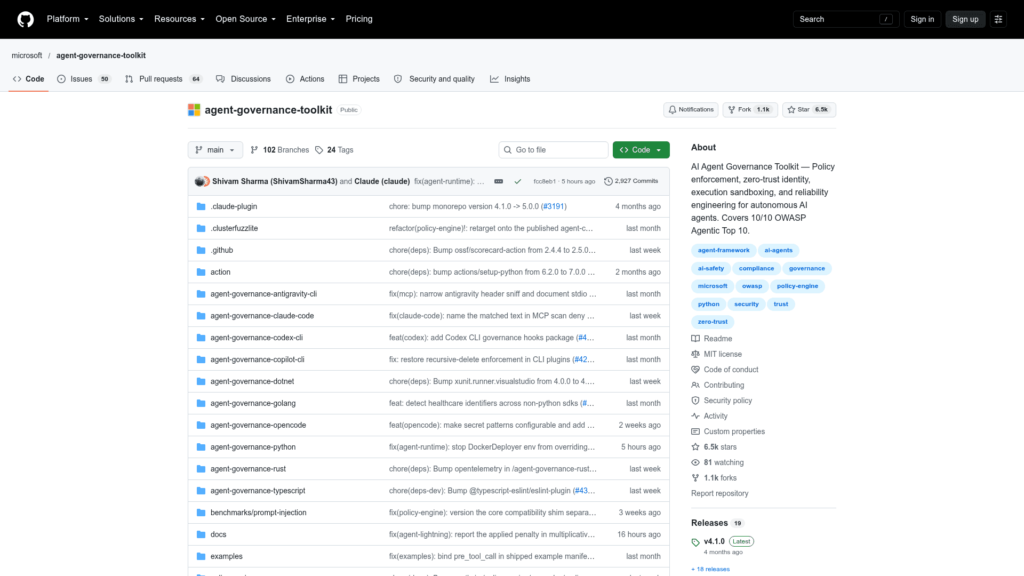Open the Open Source dropdown menu
Screen dimensions: 1024x576
(x=245, y=19)
